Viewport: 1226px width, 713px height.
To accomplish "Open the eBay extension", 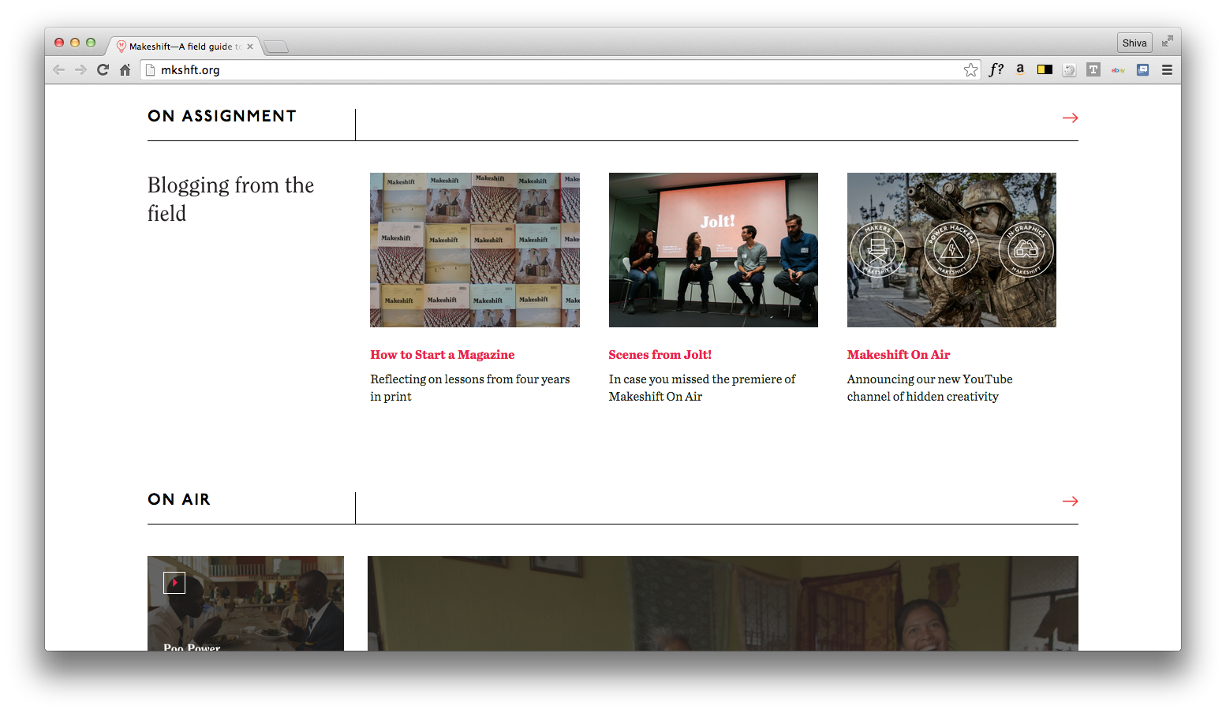I will 1118,70.
